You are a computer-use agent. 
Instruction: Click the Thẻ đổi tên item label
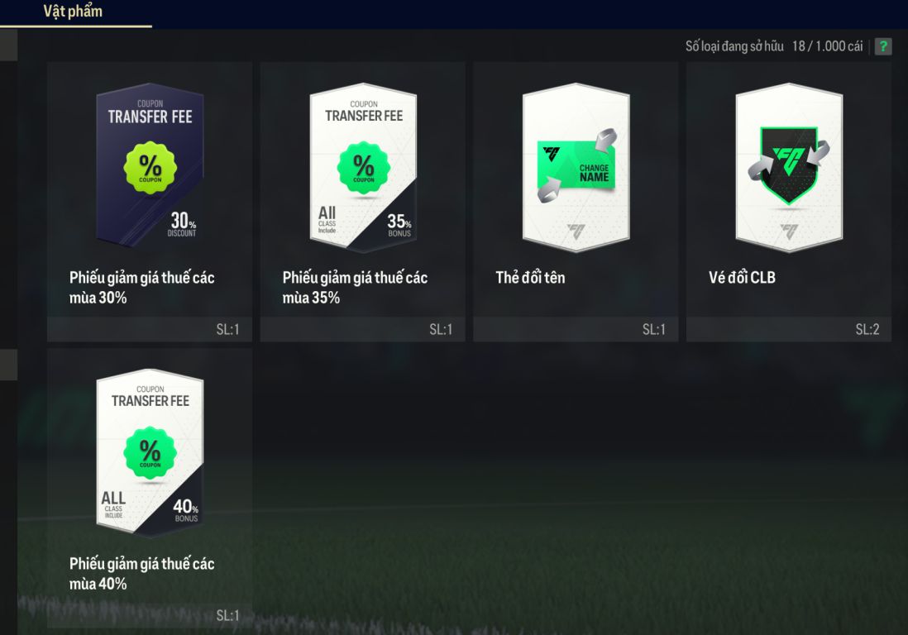pos(530,278)
